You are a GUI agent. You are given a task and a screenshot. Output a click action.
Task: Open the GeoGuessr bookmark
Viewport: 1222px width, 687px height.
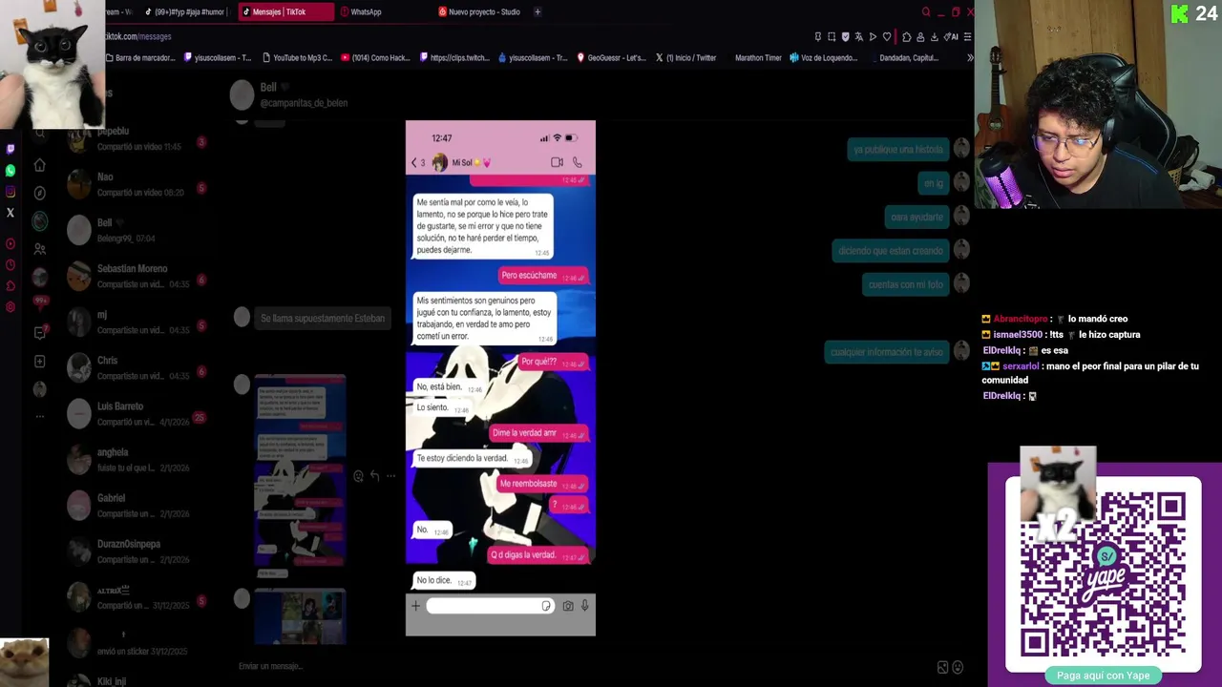[x=611, y=57]
